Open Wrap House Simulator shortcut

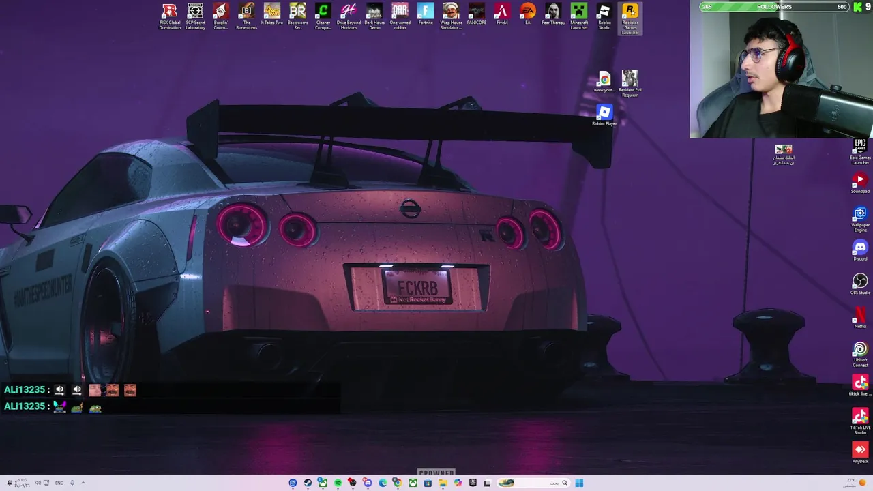(x=451, y=16)
